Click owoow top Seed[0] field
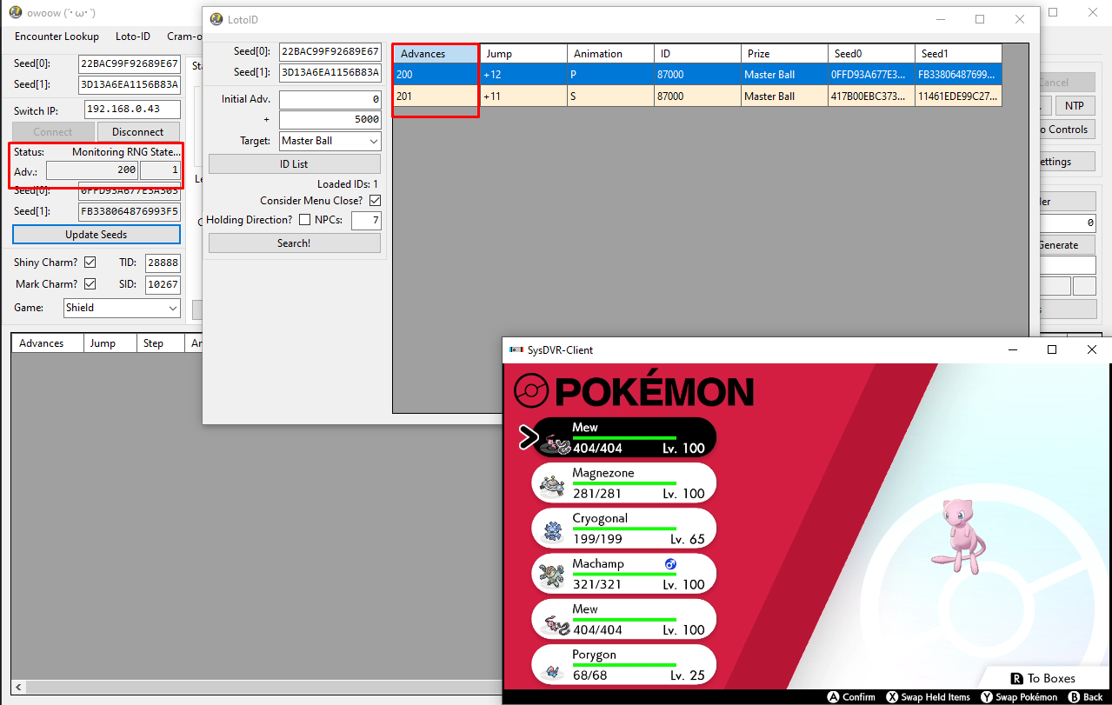Image resolution: width=1112 pixels, height=705 pixels. (130, 64)
